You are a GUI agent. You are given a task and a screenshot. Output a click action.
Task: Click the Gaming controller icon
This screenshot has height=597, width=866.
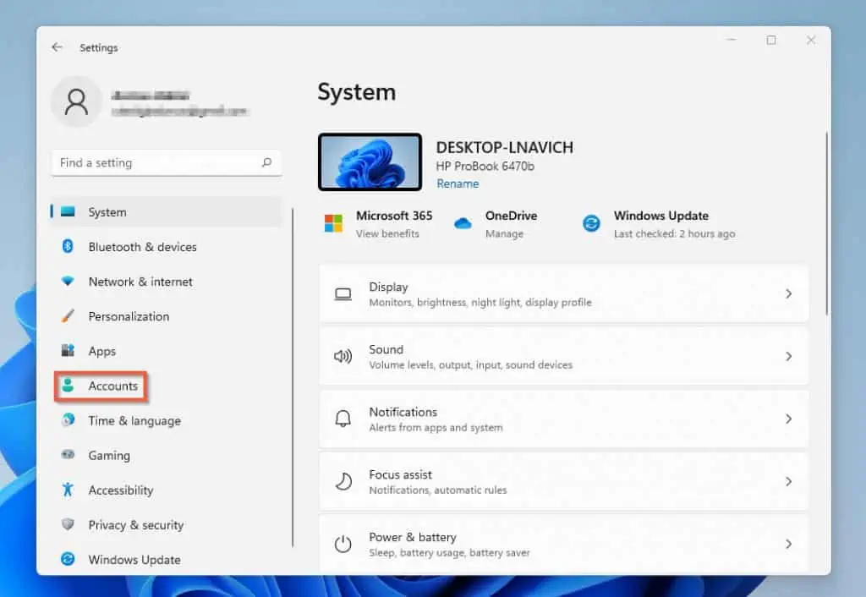[69, 455]
